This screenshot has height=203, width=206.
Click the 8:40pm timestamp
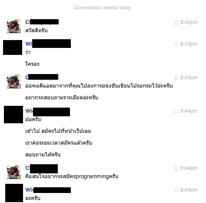(189, 22)
